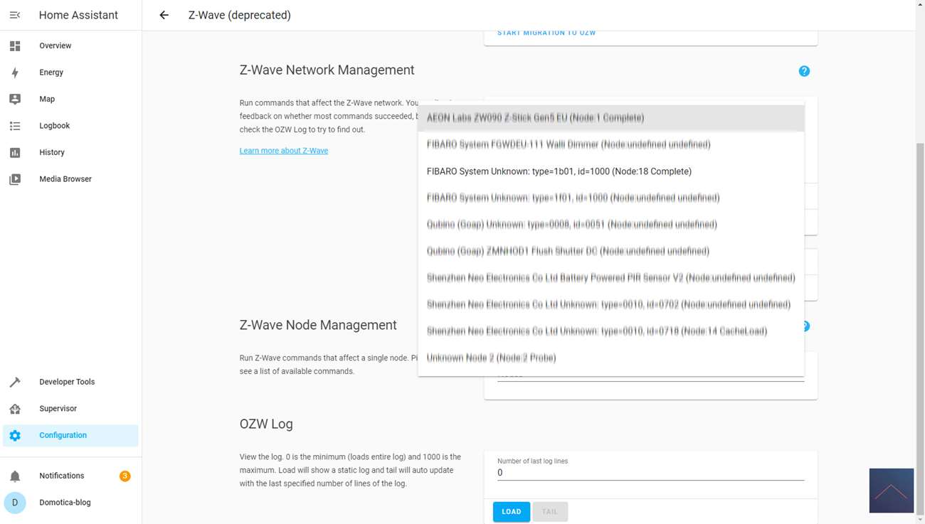This screenshot has height=524, width=925.
Task: Open the Notifications menu item
Action: (x=70, y=476)
